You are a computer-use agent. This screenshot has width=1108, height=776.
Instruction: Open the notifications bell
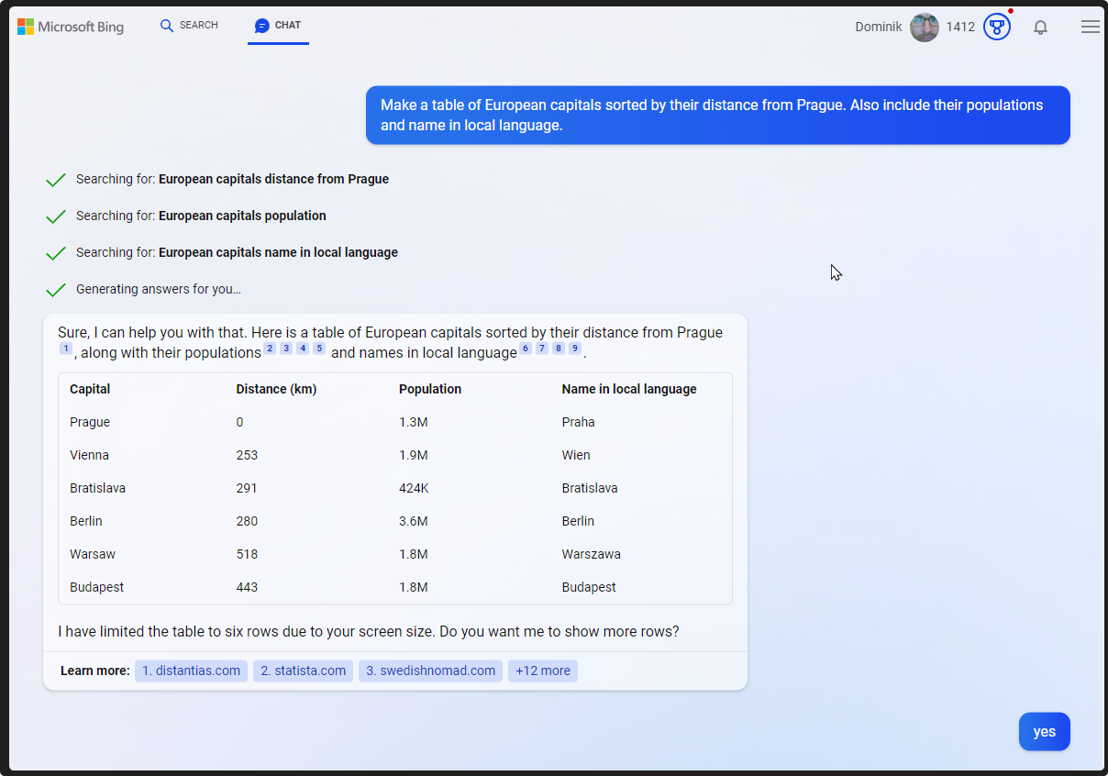pyautogui.click(x=1040, y=28)
